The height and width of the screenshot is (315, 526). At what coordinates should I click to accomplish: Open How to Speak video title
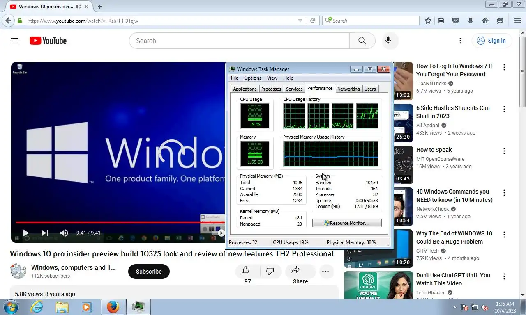434,150
